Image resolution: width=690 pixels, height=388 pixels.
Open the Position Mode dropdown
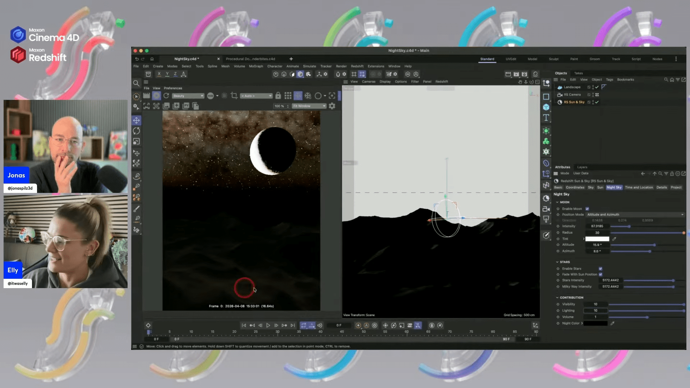pyautogui.click(x=635, y=214)
